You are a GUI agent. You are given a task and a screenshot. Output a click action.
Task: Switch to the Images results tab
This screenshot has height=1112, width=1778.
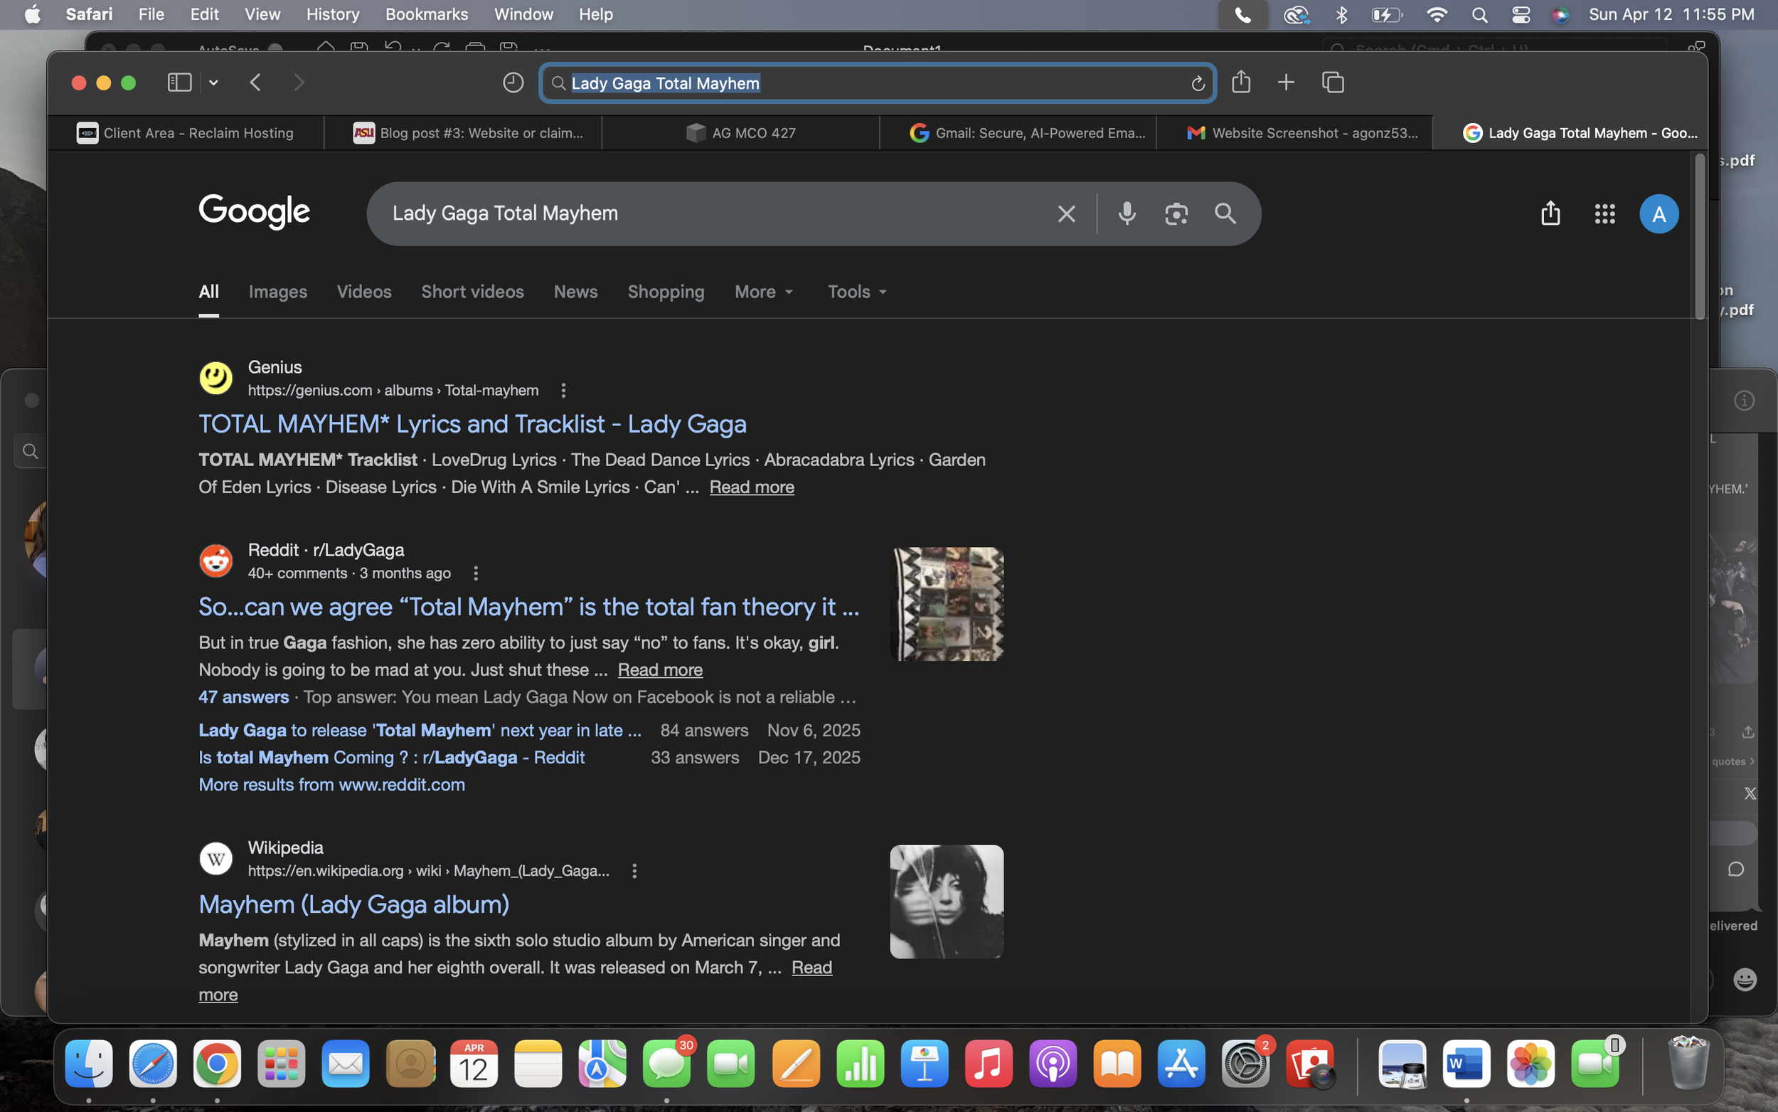pyautogui.click(x=278, y=292)
